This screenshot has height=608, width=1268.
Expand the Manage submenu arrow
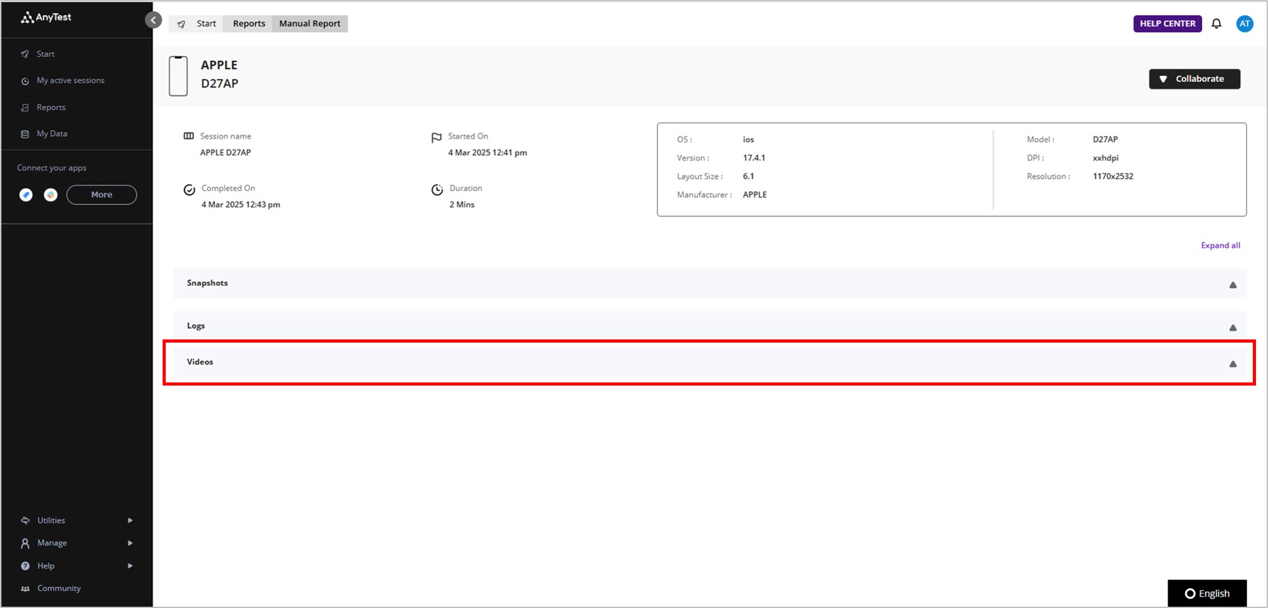tap(130, 543)
